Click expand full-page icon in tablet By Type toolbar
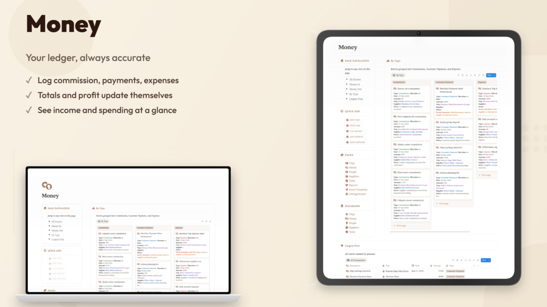The image size is (547, 307). [x=479, y=75]
